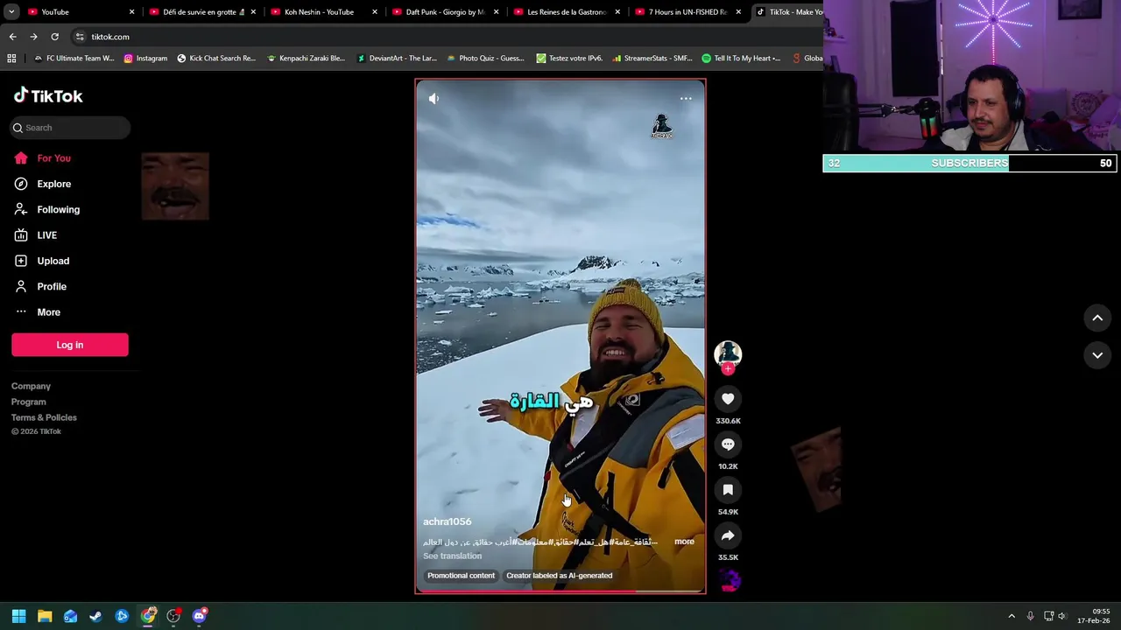This screenshot has height=630, width=1121.
Task: Like the video with heart icon
Action: pos(728,399)
